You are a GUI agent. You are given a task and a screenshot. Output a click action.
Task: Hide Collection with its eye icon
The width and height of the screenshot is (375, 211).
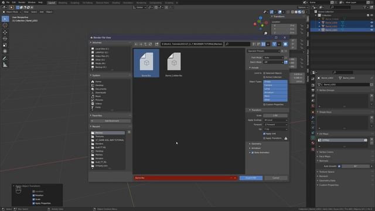(x=371, y=15)
